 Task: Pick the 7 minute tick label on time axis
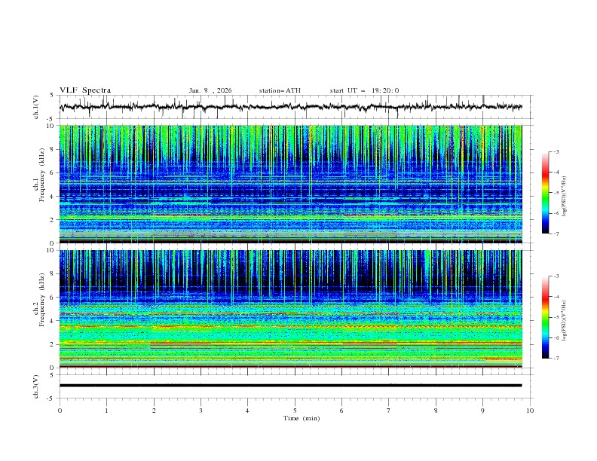click(389, 410)
